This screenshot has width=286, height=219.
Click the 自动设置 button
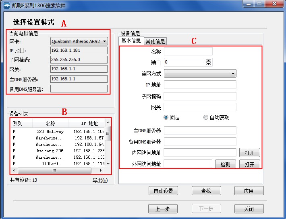pyautogui.click(x=163, y=191)
